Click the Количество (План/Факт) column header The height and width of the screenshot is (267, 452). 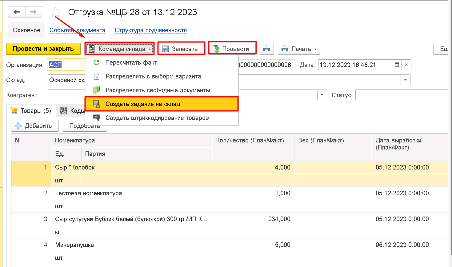click(x=253, y=147)
